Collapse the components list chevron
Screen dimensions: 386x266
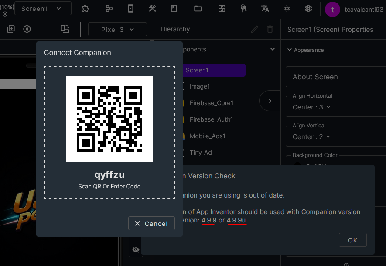tap(273, 49)
